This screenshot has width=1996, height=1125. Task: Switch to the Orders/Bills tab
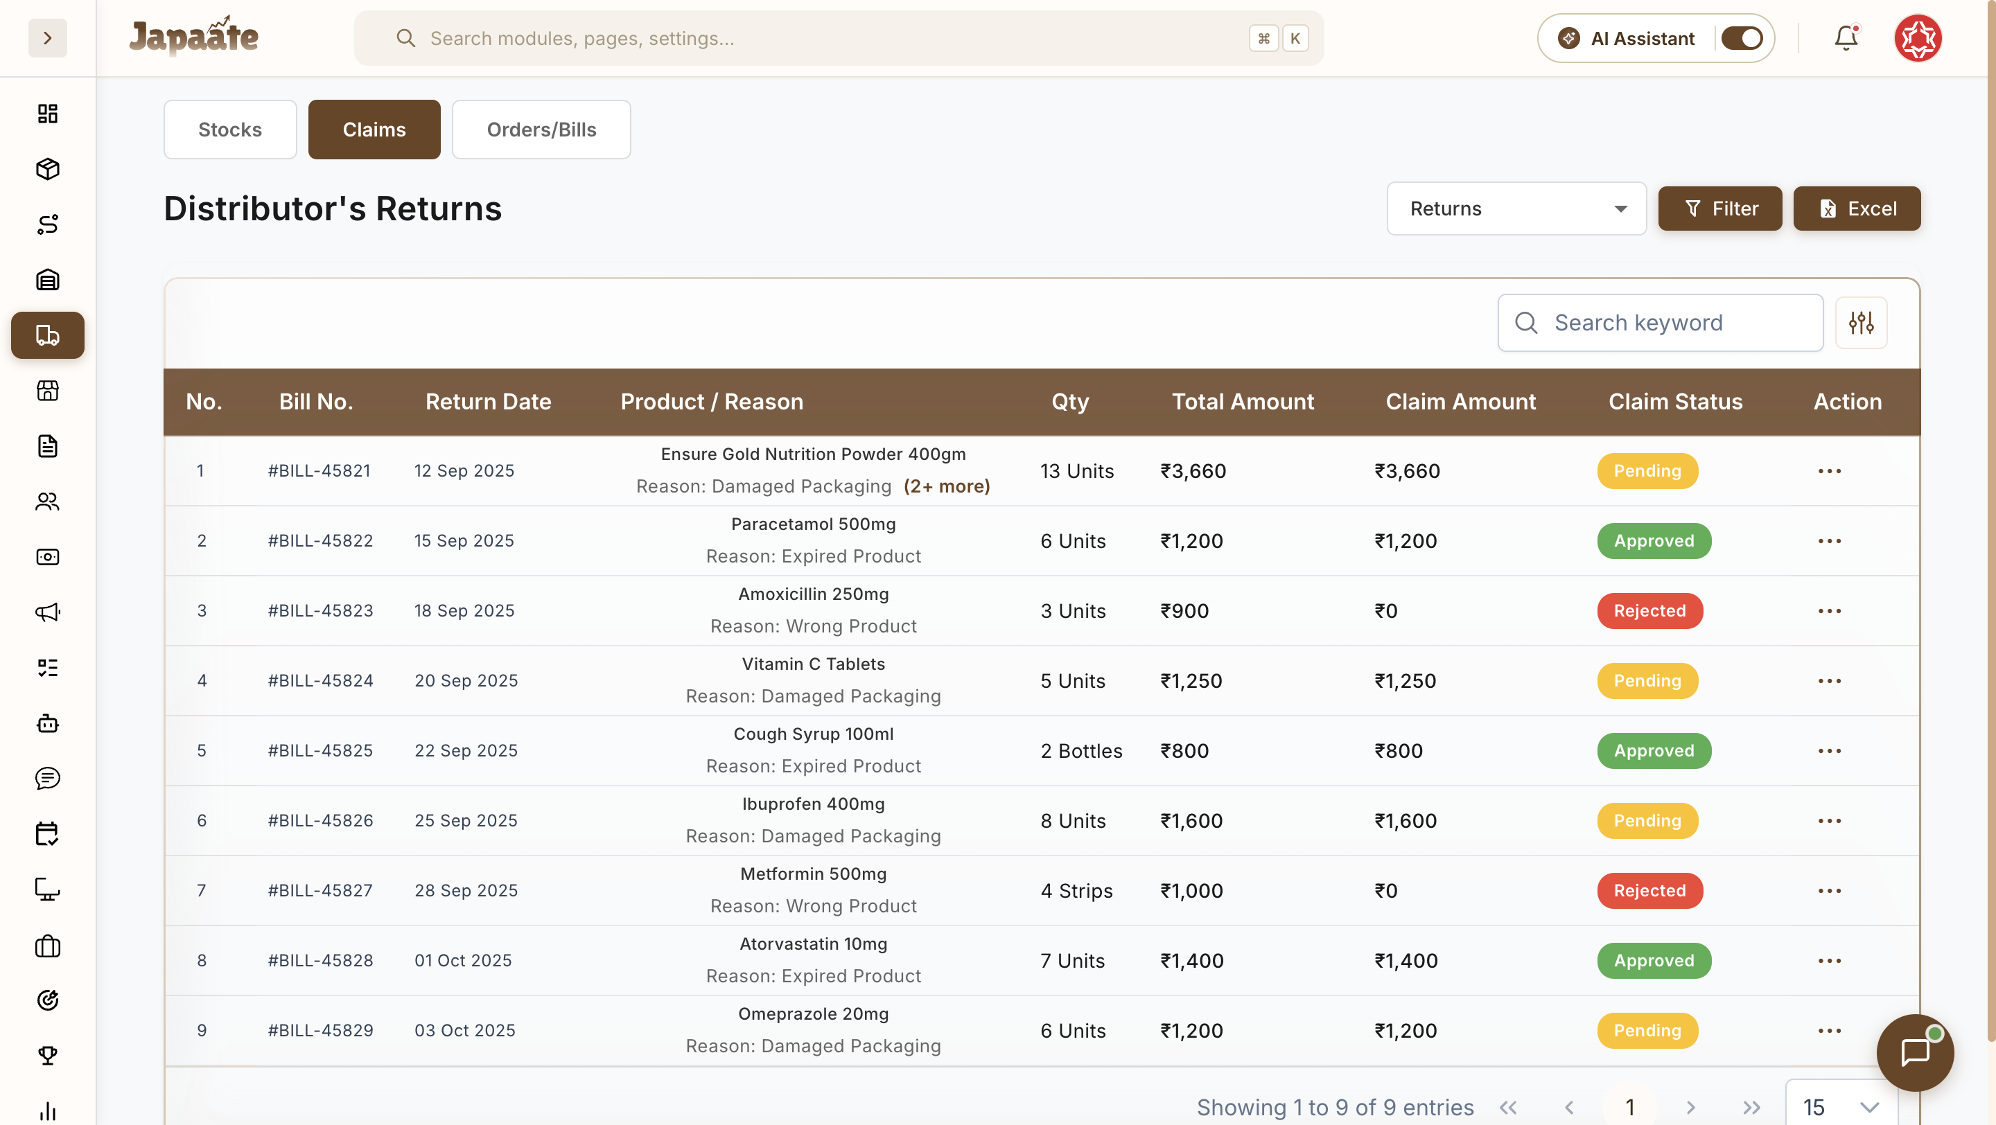coord(541,129)
